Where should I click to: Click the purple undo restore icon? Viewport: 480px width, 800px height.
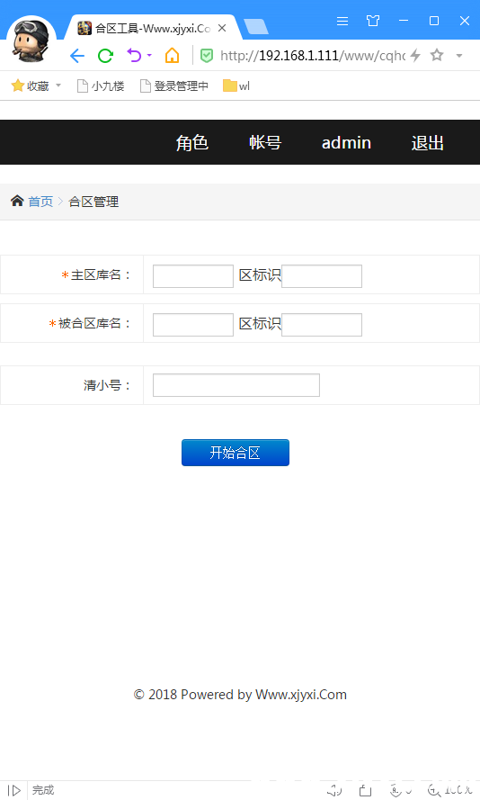(134, 55)
